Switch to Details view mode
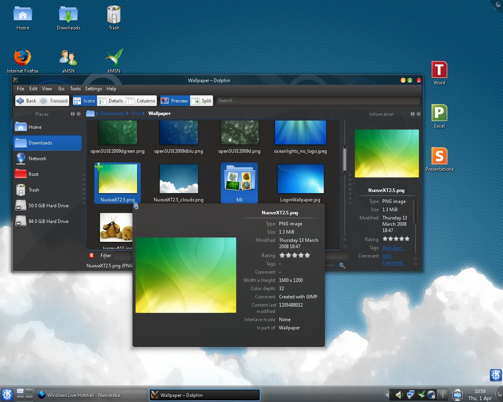 click(111, 101)
